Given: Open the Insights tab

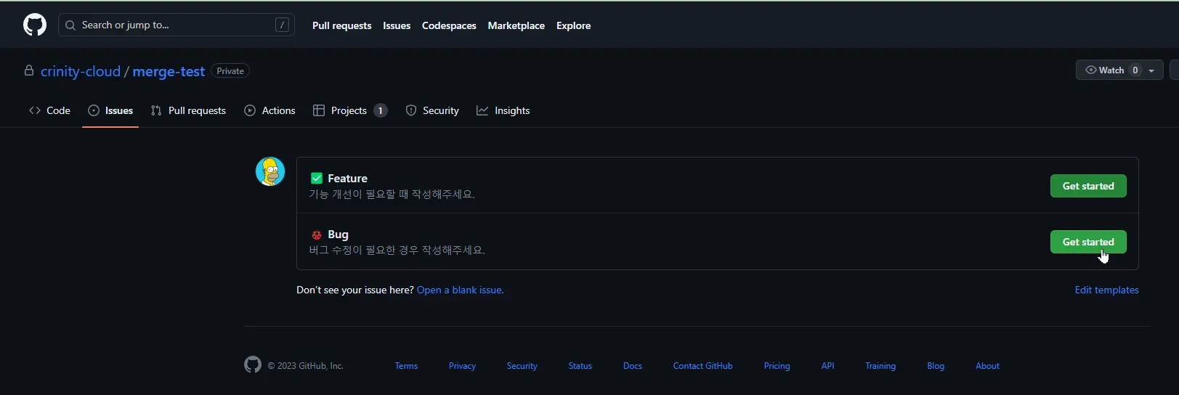Looking at the screenshot, I should pyautogui.click(x=503, y=110).
